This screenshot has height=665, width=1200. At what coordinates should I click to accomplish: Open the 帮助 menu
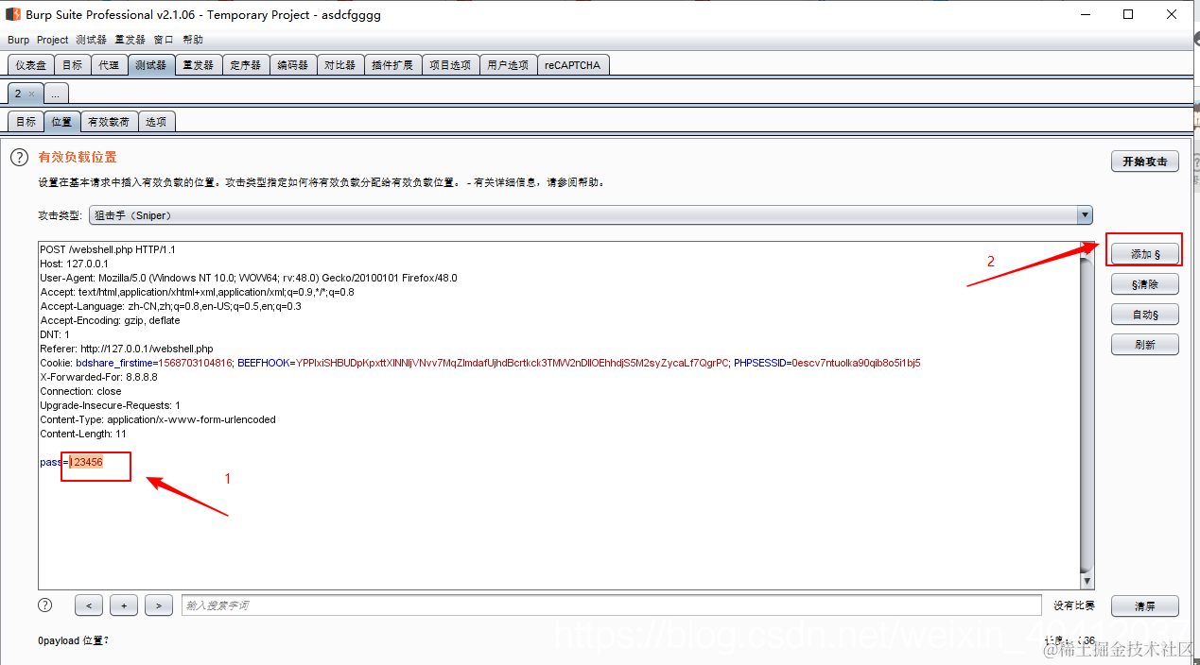(x=193, y=40)
